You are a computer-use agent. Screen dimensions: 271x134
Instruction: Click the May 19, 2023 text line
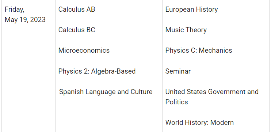pos(25,20)
